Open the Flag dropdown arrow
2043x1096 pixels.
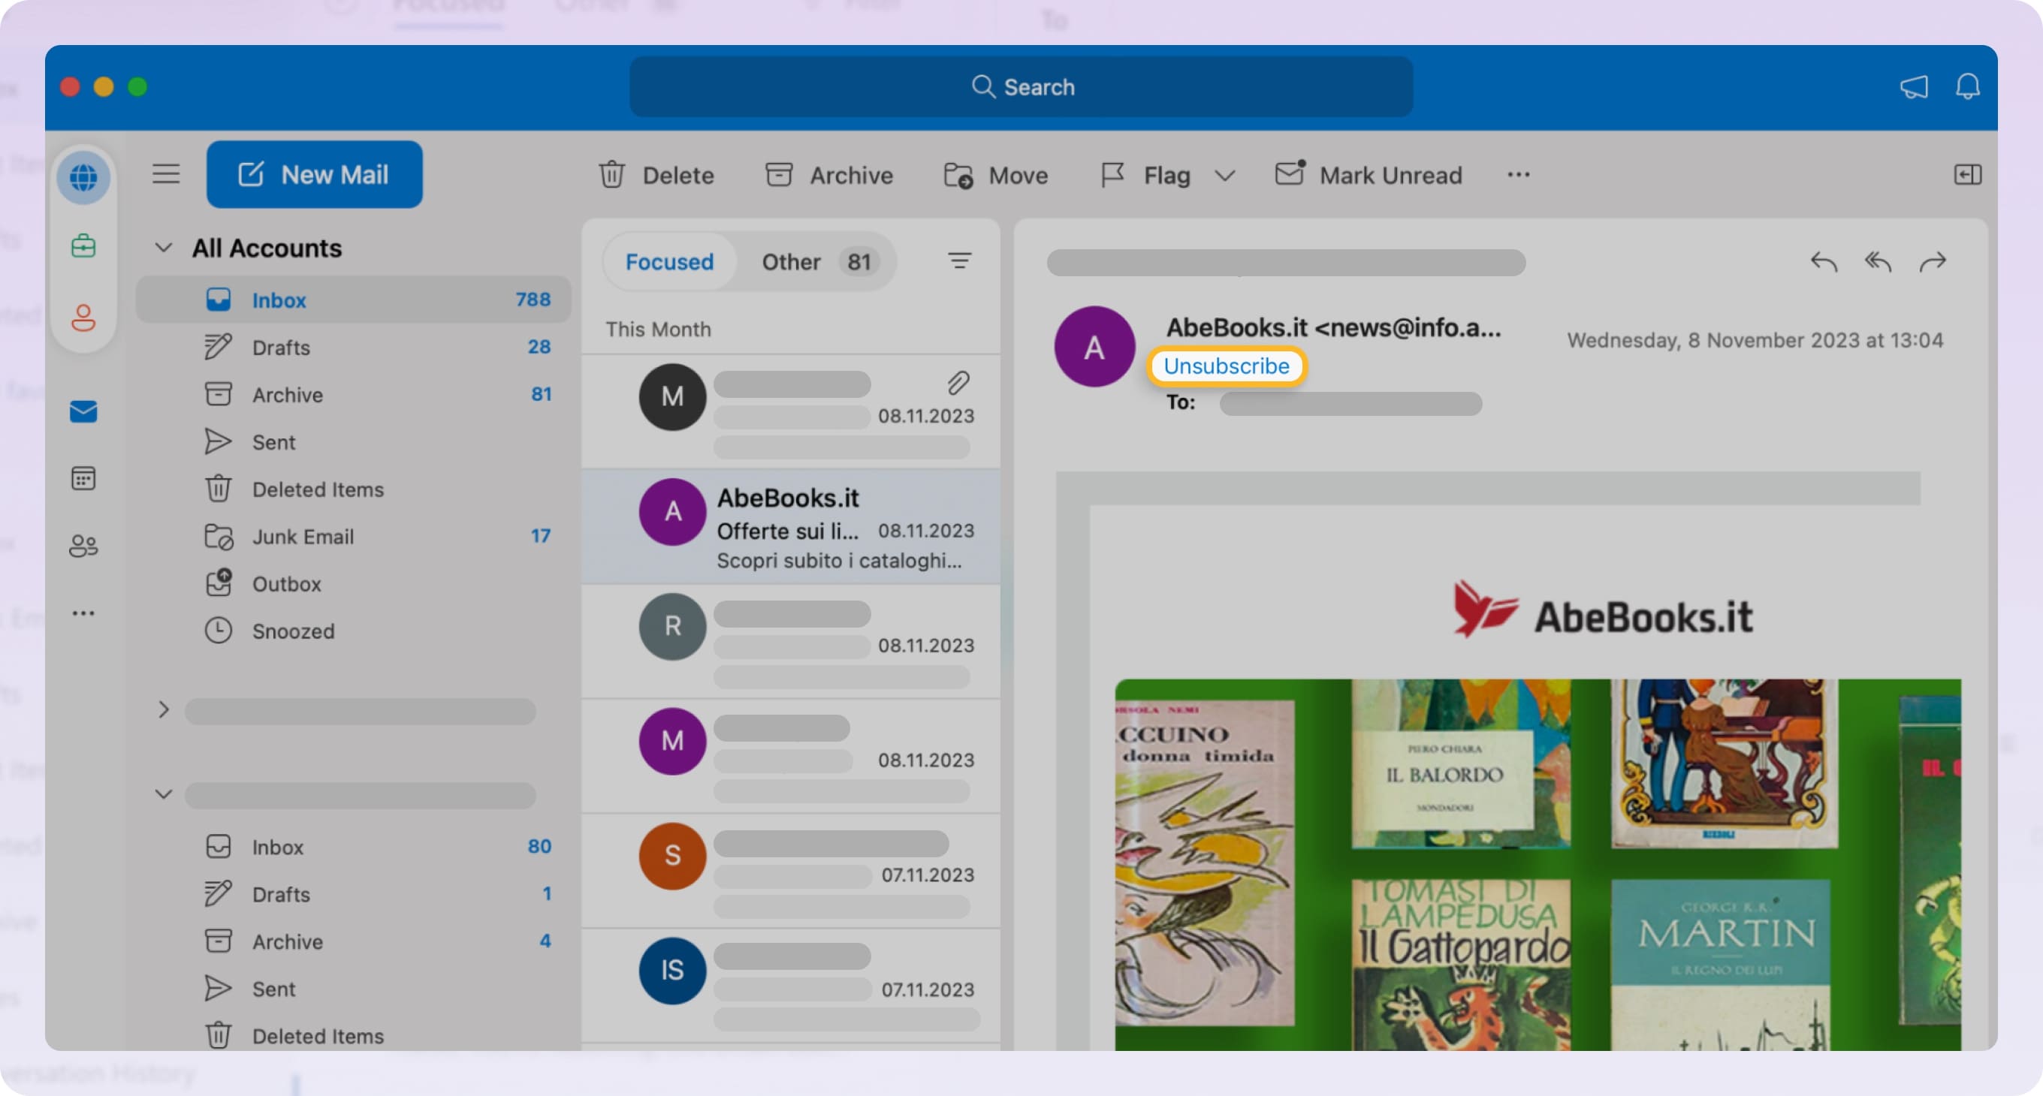(x=1224, y=175)
